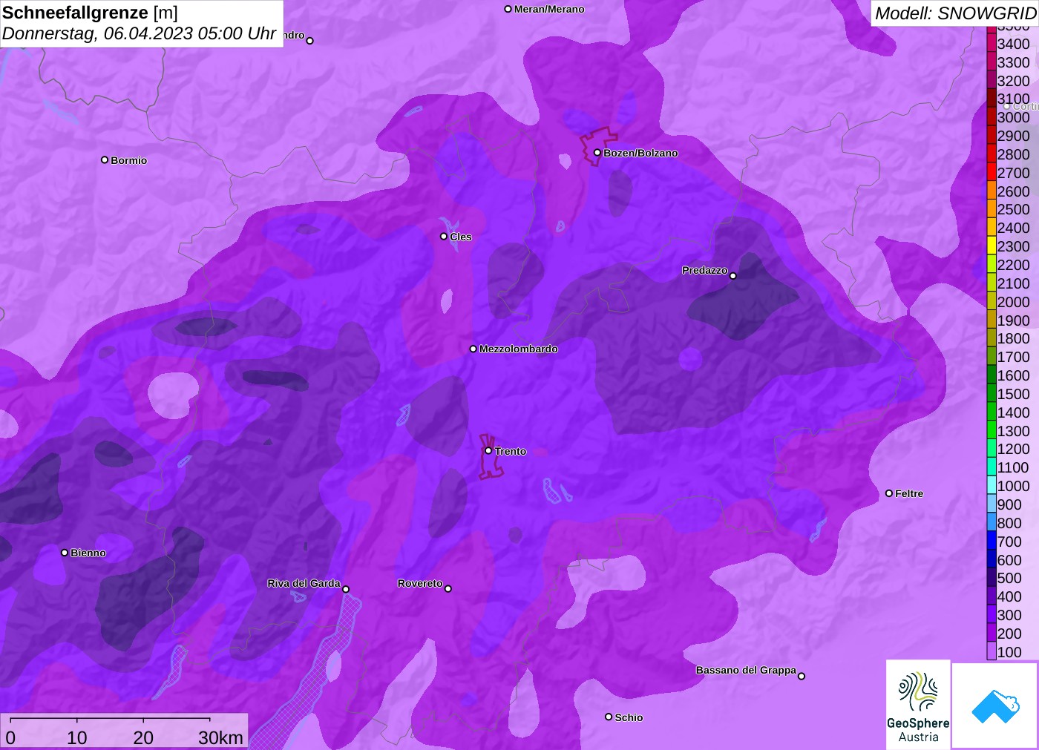Select the Cles city marker
1039x750 pixels.
[x=444, y=237]
